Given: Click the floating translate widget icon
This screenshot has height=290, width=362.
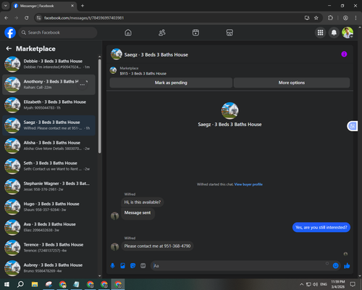Looking at the screenshot, I should coord(353,126).
